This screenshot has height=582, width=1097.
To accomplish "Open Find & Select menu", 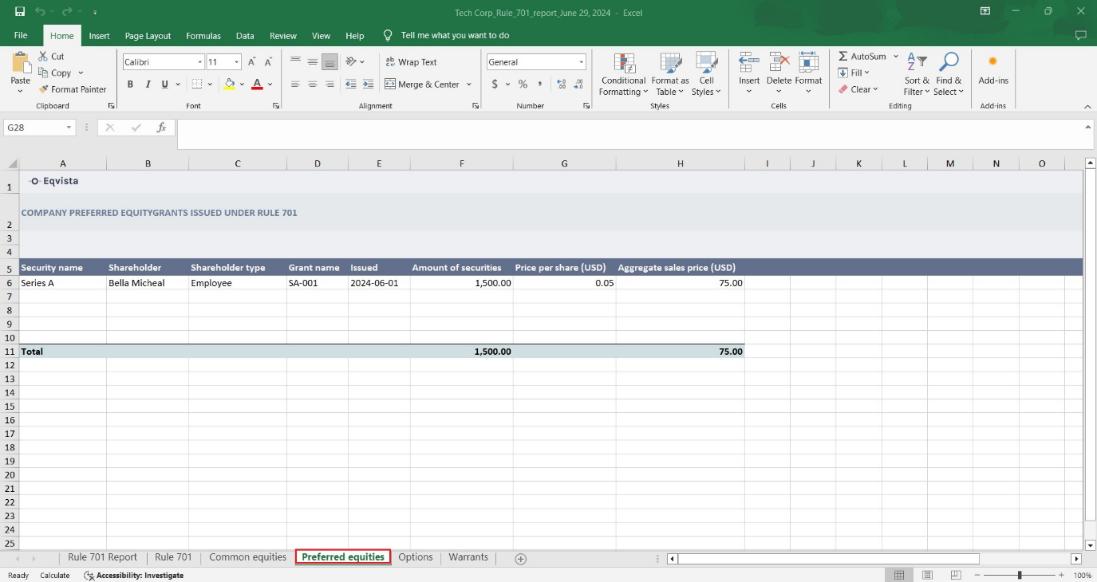I will tap(949, 74).
